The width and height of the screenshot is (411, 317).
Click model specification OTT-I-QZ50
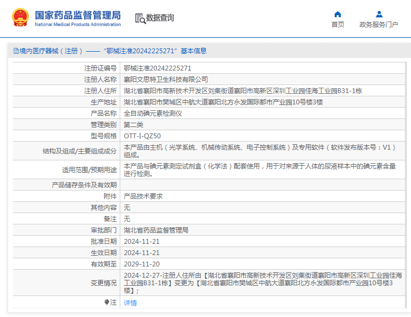(x=142, y=136)
